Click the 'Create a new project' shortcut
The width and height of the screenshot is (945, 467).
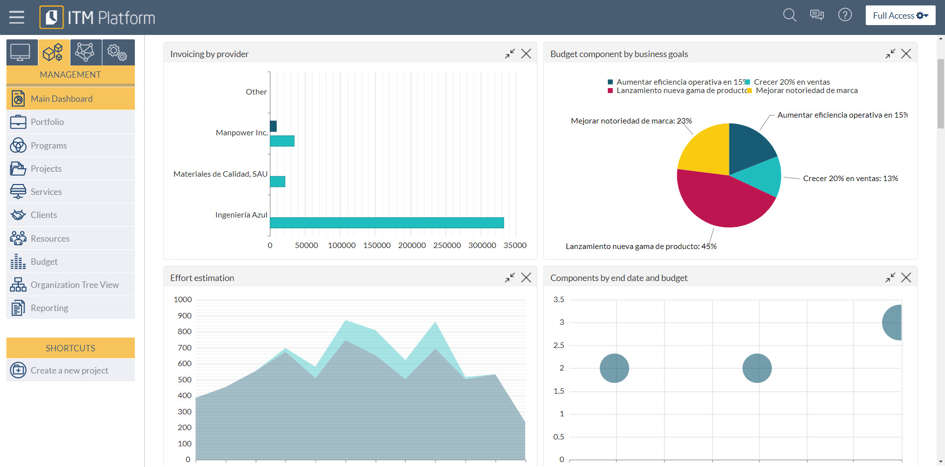click(69, 370)
